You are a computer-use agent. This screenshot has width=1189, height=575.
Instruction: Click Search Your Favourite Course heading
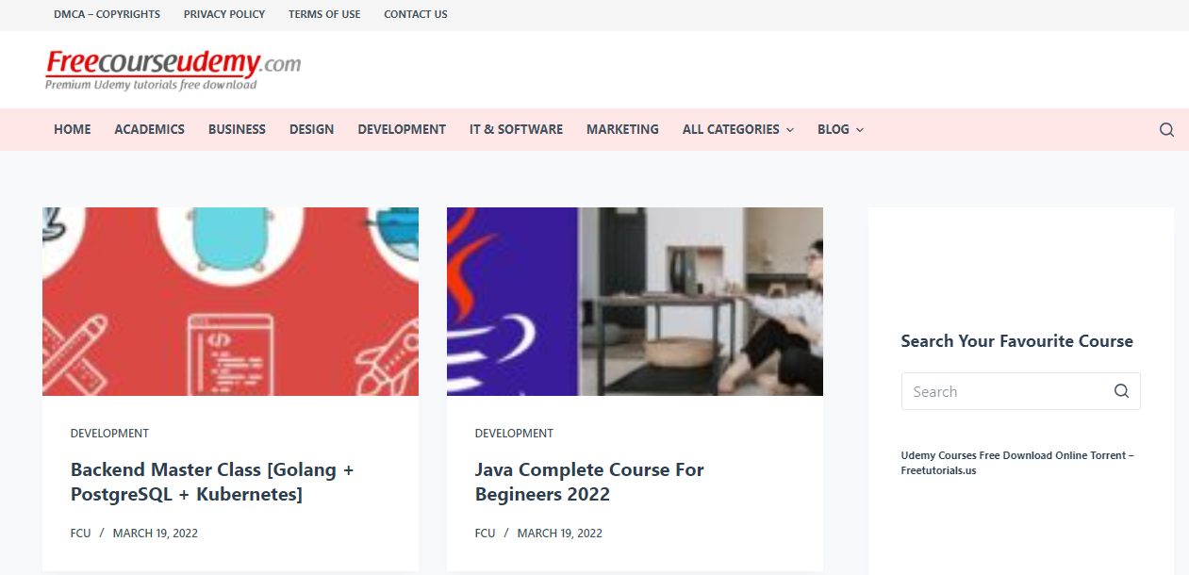pos(1016,341)
